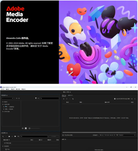
Task: Switch media browser to list view icon
Action: (x=23, y=128)
